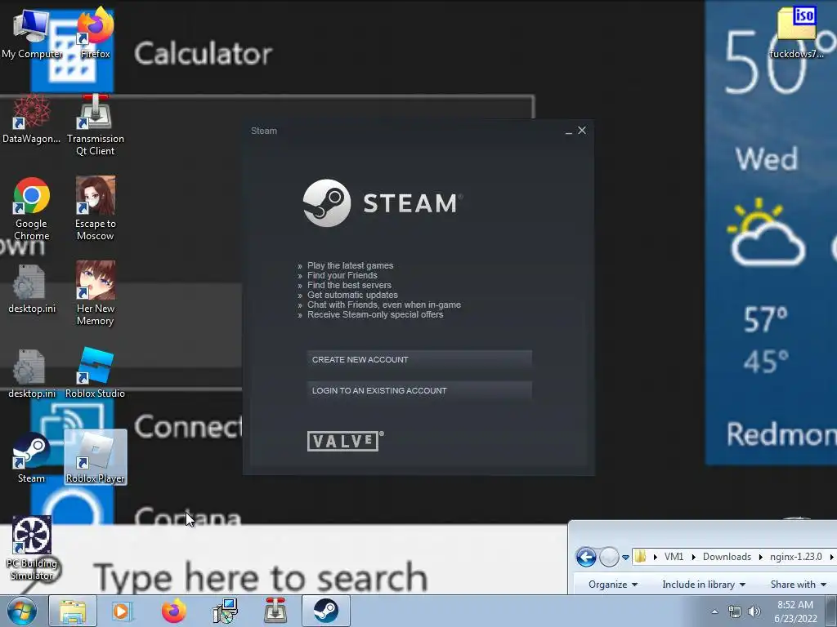The image size is (837, 627).
Task: Click the Steam logo in the dialog
Action: pyautogui.click(x=383, y=203)
